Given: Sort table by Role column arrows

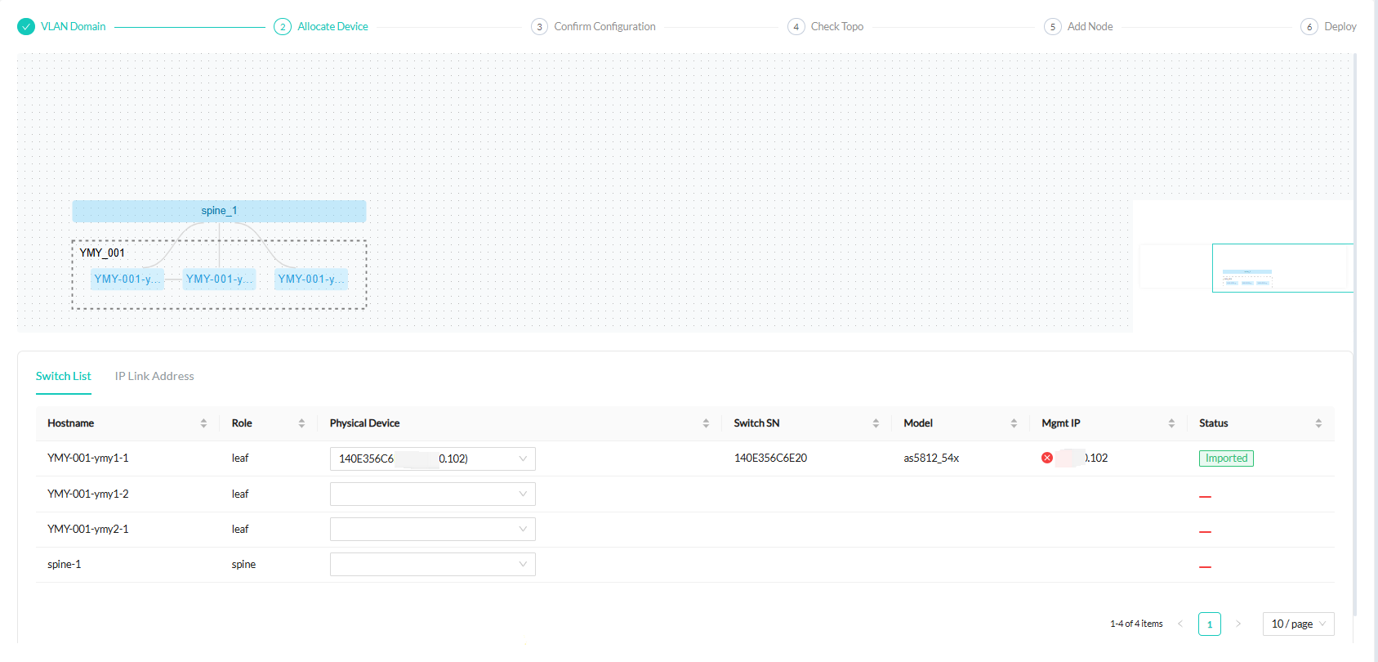Looking at the screenshot, I should click(x=301, y=423).
